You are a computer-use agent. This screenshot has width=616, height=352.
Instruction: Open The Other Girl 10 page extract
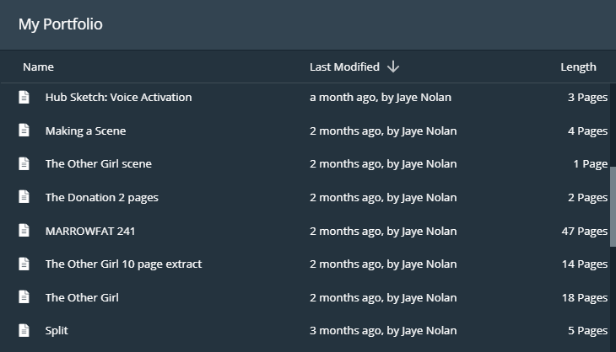[123, 264]
